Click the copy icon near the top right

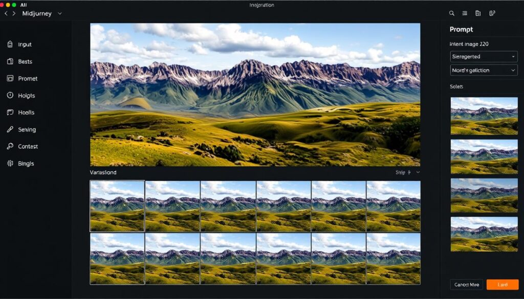[x=478, y=12]
